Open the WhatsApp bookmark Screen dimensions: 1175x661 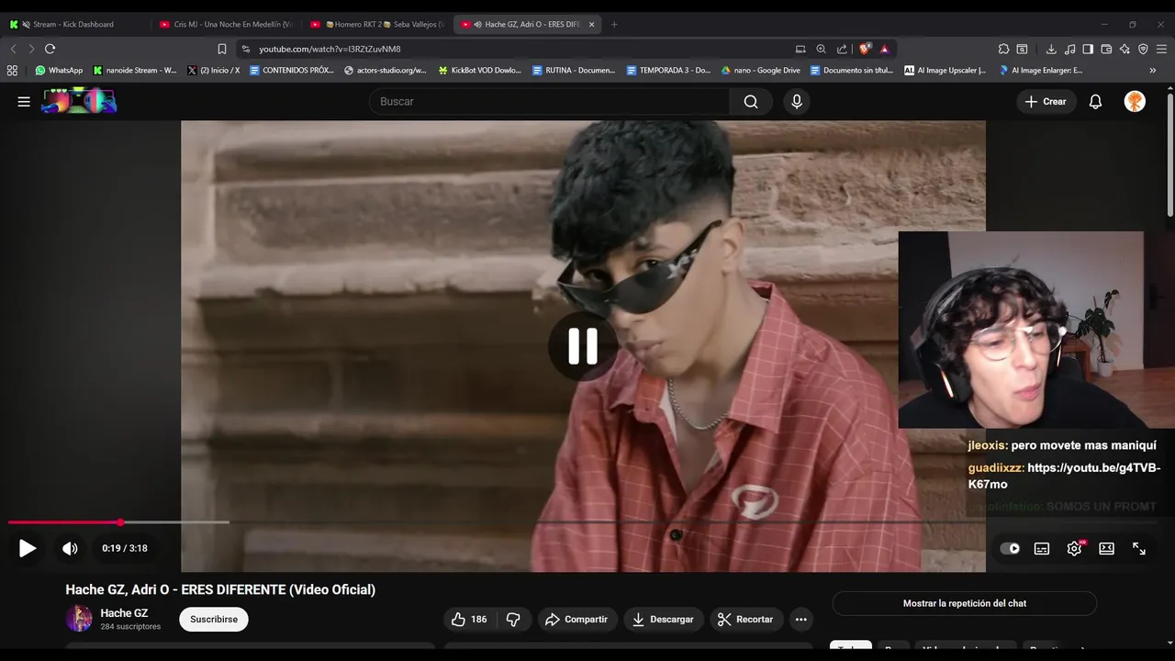(x=59, y=70)
